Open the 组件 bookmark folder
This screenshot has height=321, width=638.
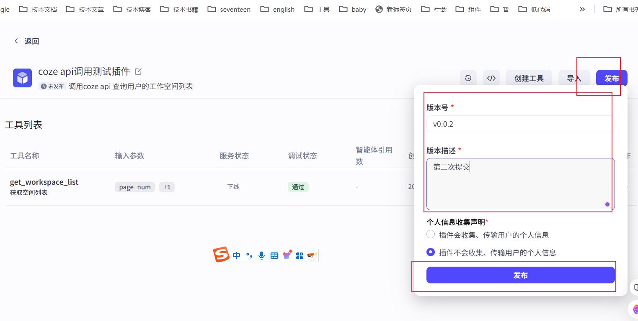click(468, 9)
